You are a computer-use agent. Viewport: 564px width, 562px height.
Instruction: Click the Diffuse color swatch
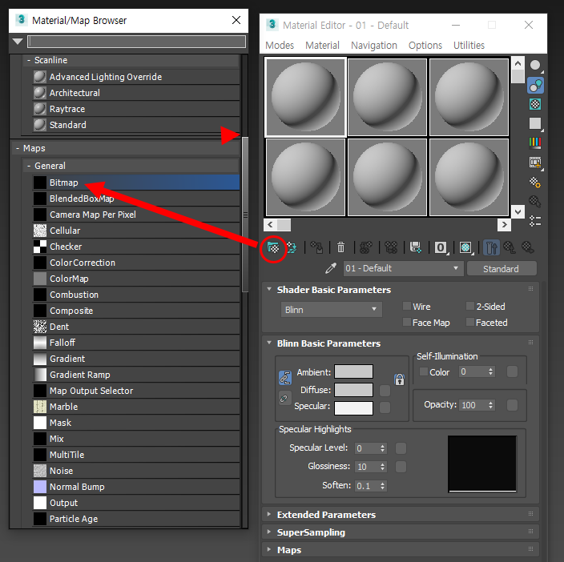(x=353, y=390)
